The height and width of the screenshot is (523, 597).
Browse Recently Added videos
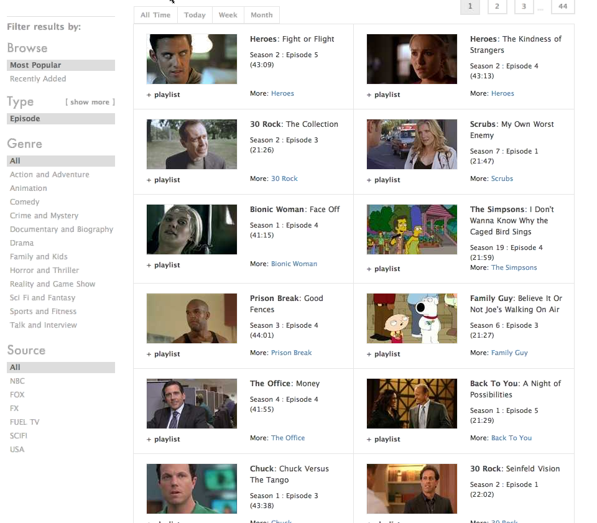[38, 79]
